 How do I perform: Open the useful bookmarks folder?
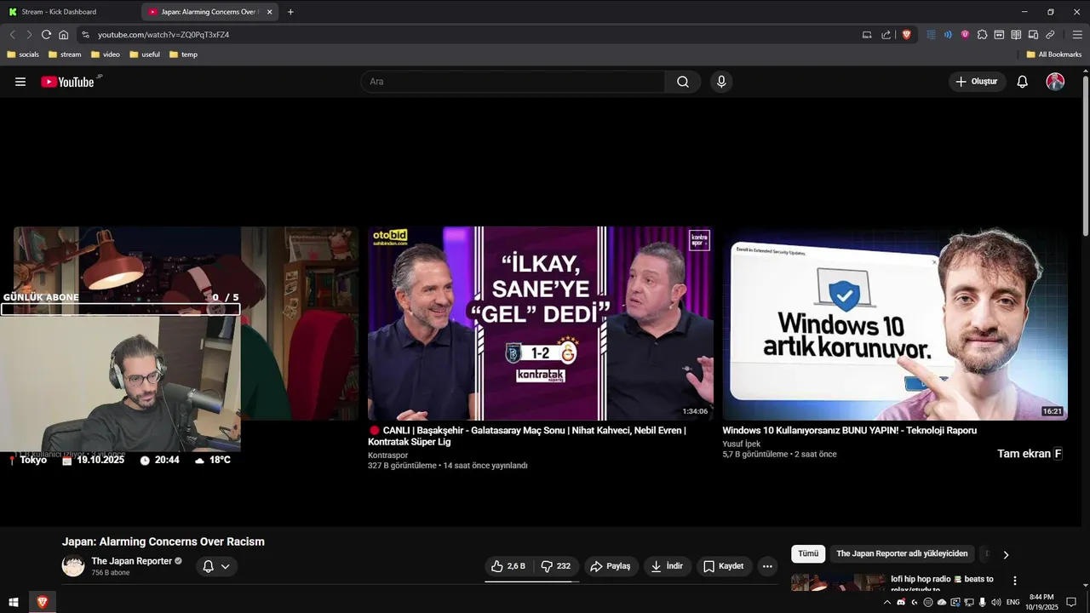click(145, 54)
